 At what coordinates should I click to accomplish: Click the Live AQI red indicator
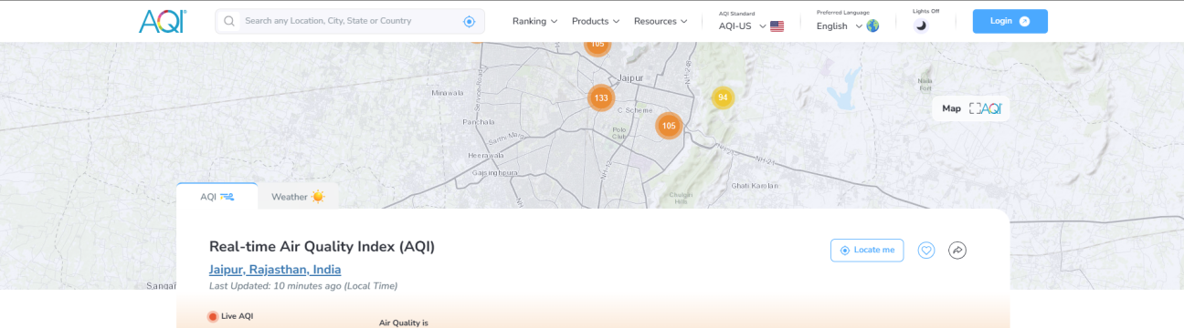pos(213,316)
